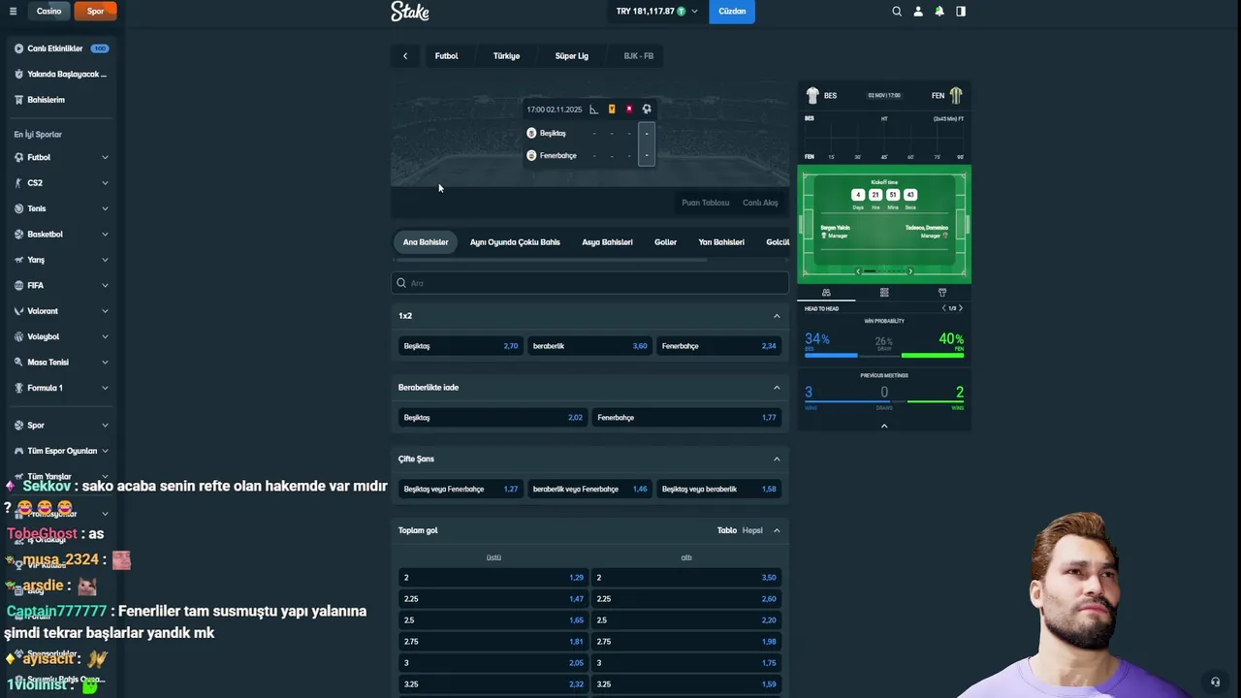1241x698 pixels.
Task: Open Puan Tablosu button
Action: [x=705, y=203]
